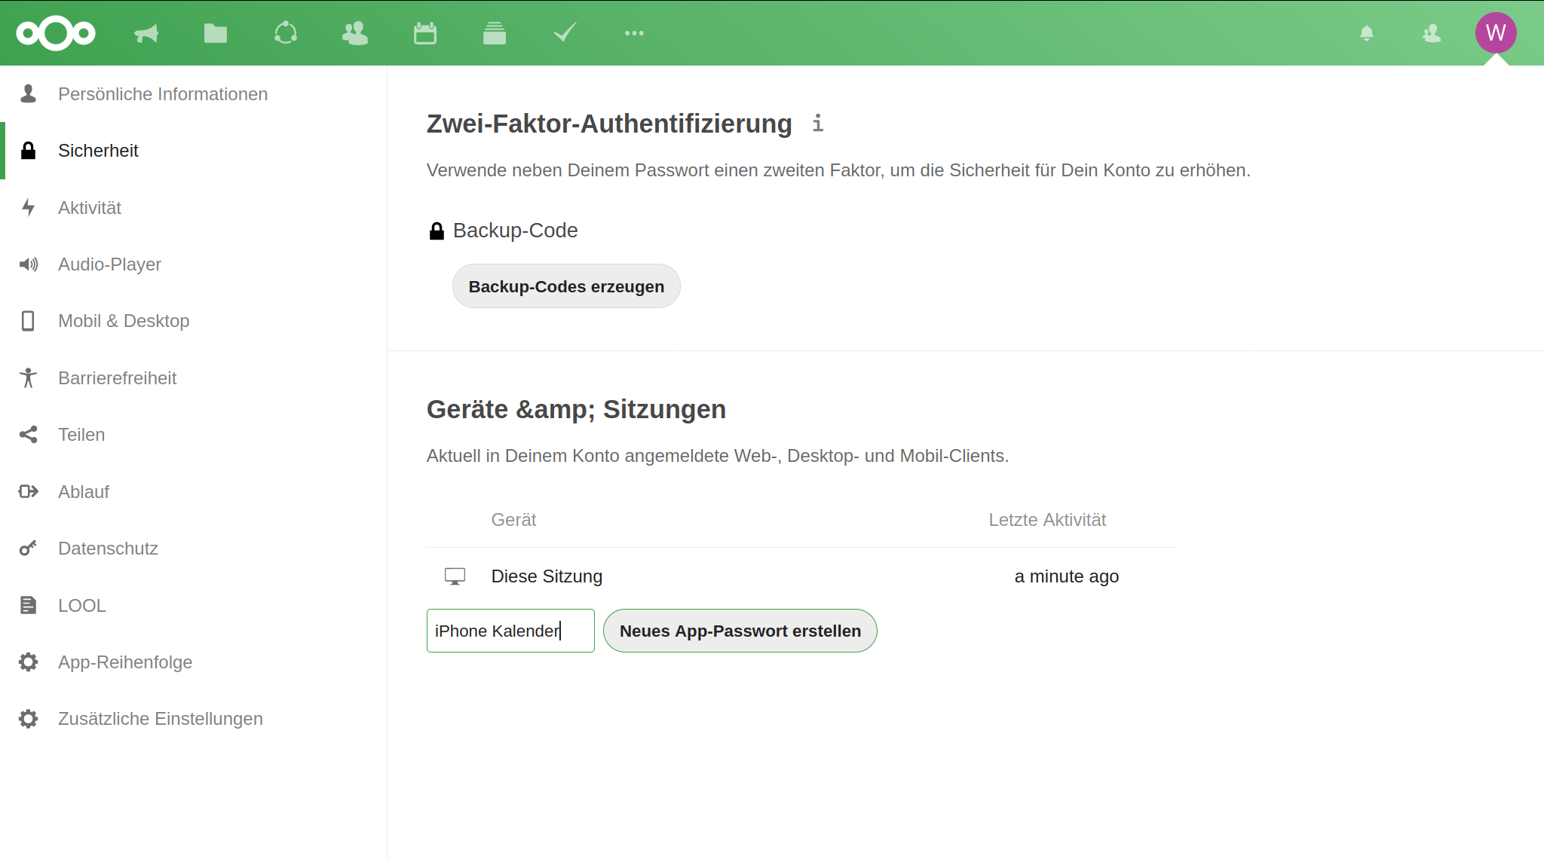
Task: Click the accessibility icon beside Barrierefreiheit
Action: pyautogui.click(x=29, y=378)
